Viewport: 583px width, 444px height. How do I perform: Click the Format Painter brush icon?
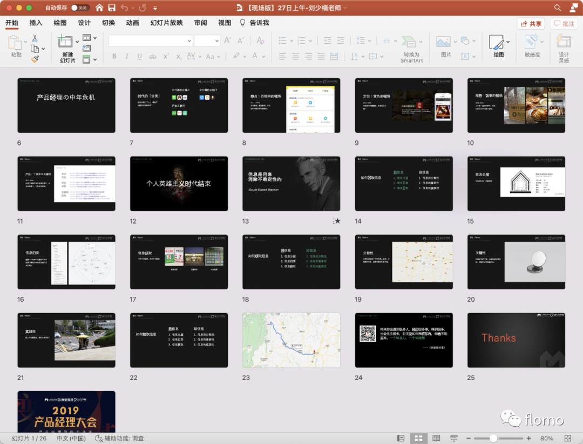(x=35, y=59)
